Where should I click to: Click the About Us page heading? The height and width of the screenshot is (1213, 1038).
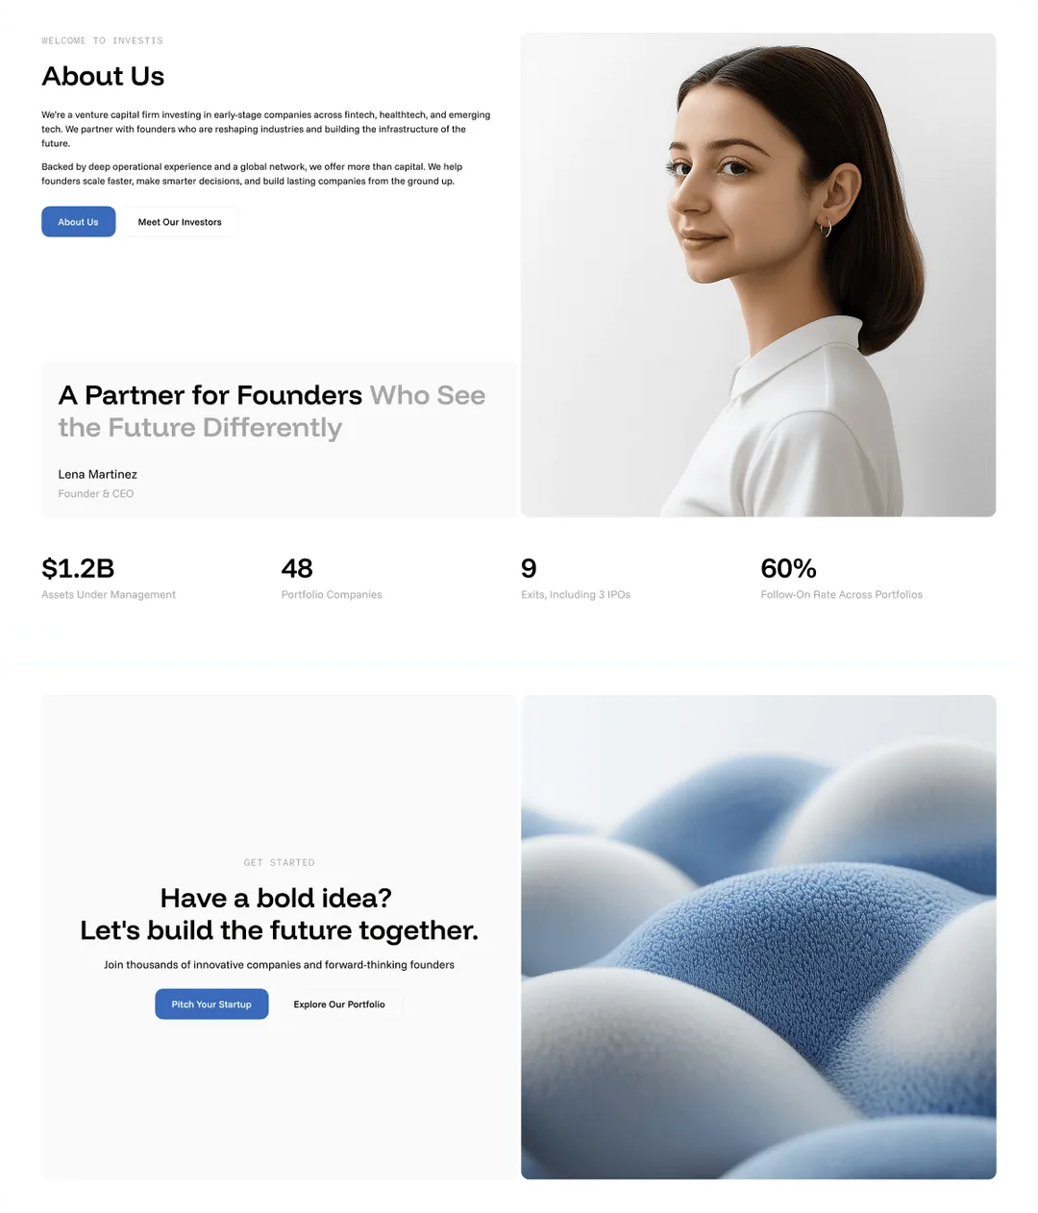103,76
